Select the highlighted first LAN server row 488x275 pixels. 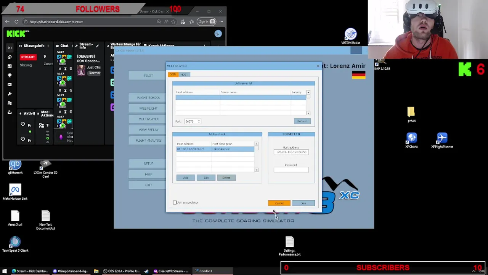[x=241, y=97]
